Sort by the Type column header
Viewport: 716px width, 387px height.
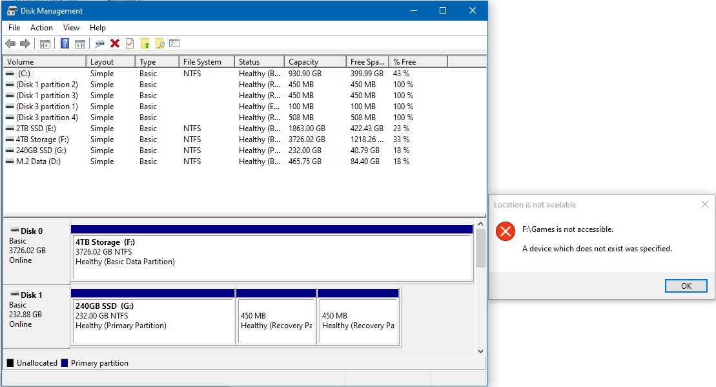point(157,61)
